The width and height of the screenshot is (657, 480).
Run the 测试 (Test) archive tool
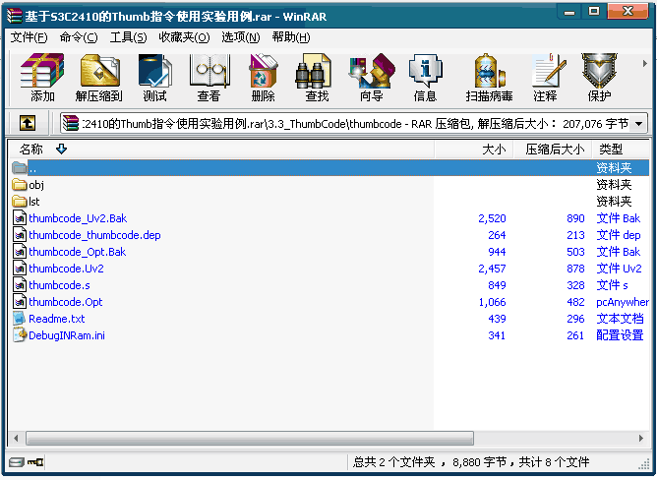click(x=155, y=78)
